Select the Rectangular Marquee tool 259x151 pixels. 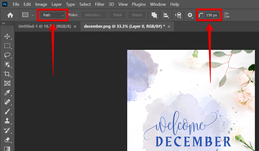7,46
